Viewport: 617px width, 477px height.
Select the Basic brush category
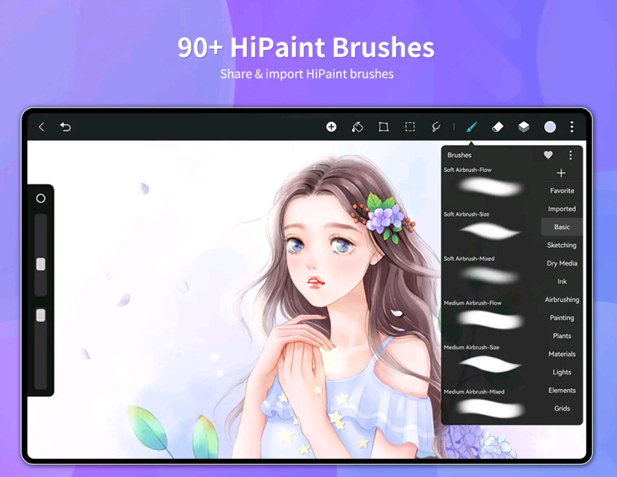tap(562, 227)
